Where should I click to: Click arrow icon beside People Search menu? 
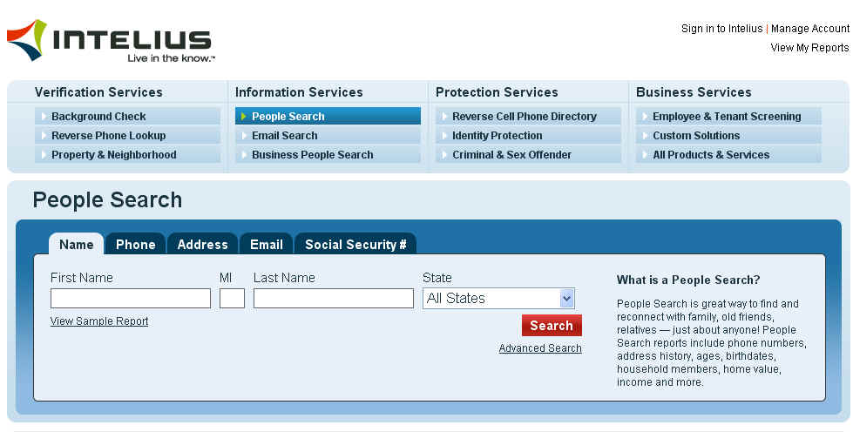click(244, 117)
